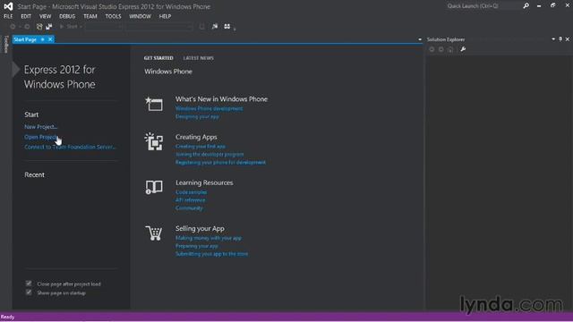
Task: Click the Start debugging play button
Action: (62, 27)
